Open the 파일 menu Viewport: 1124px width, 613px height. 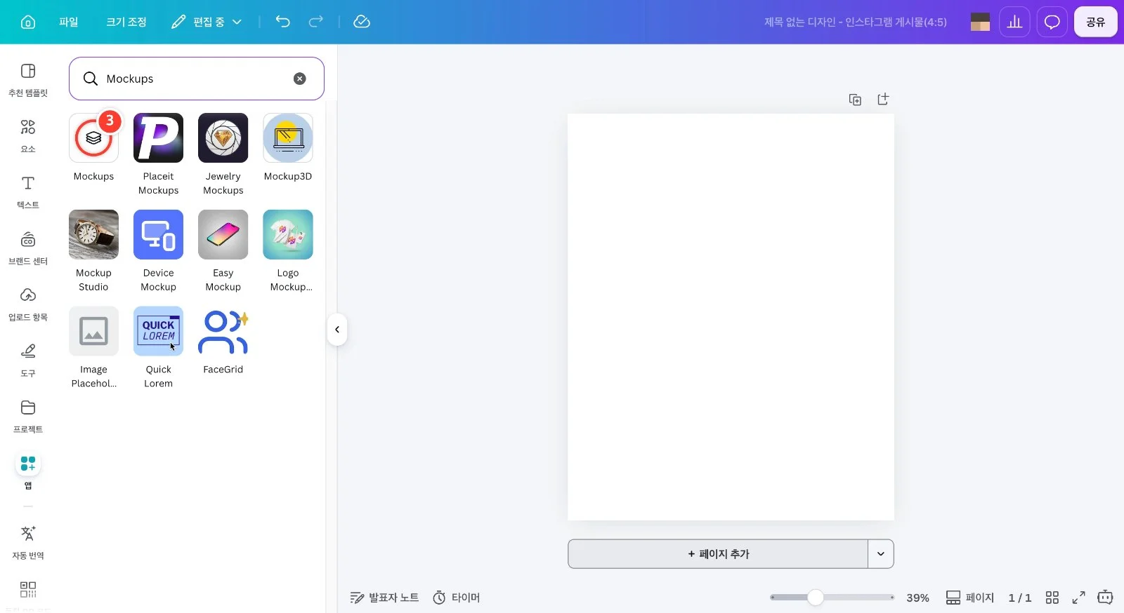tap(69, 22)
